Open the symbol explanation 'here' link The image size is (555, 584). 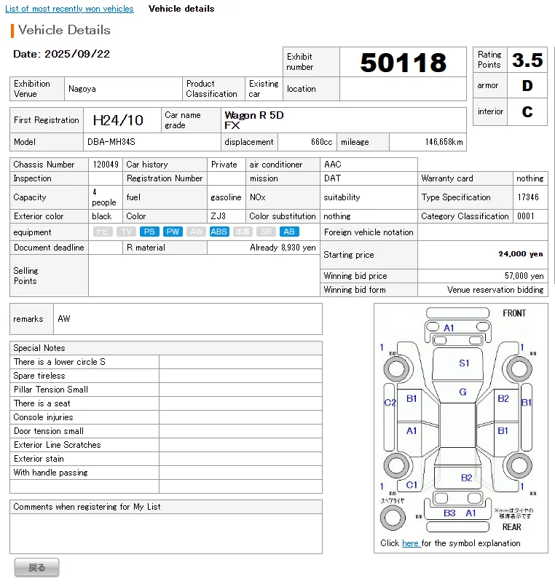click(410, 543)
